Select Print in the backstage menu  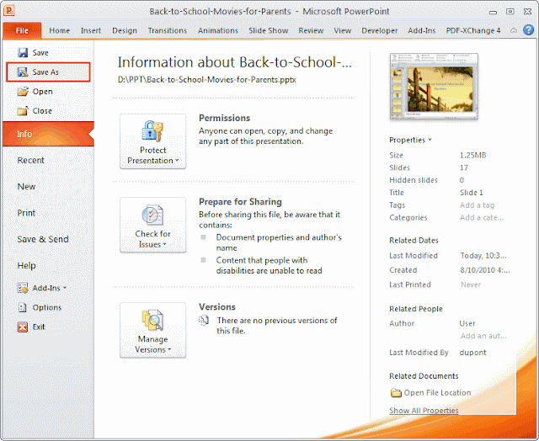click(x=26, y=213)
